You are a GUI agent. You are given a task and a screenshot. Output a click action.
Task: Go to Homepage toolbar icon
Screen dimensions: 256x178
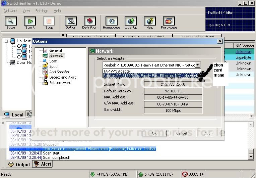point(112,21)
